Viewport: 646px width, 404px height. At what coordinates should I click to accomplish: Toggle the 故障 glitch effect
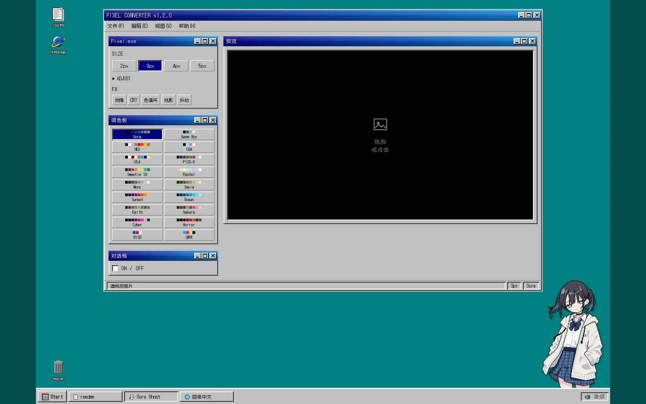[x=119, y=100]
